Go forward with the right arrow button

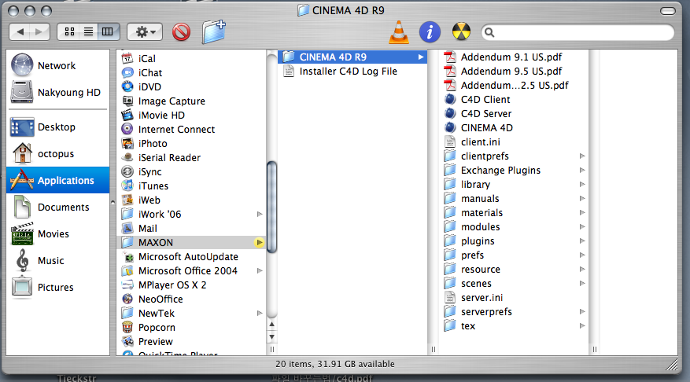[x=39, y=31]
